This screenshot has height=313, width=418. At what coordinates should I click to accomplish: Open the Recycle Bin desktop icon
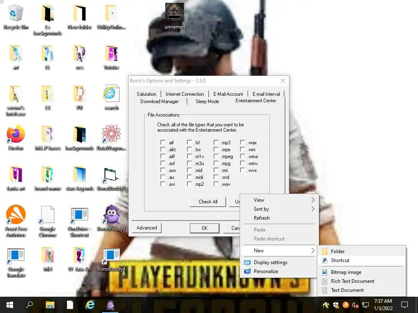(16, 17)
